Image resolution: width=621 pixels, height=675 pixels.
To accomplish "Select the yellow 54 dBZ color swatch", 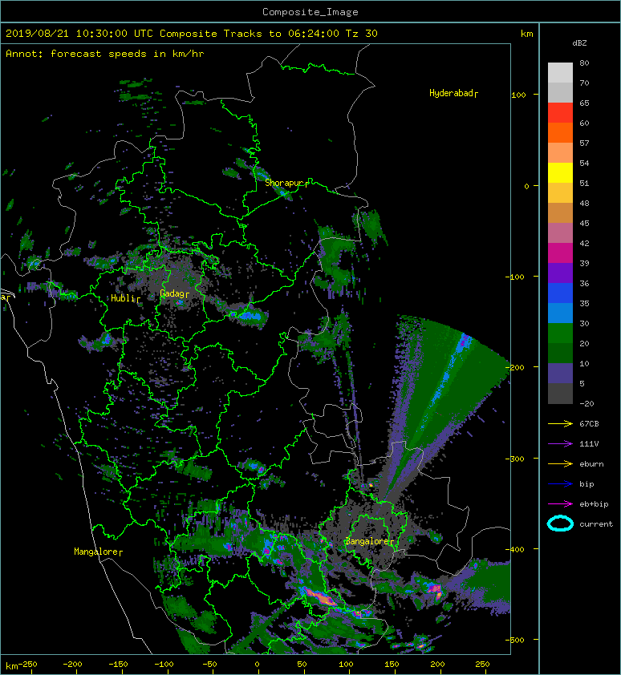I will (560, 172).
